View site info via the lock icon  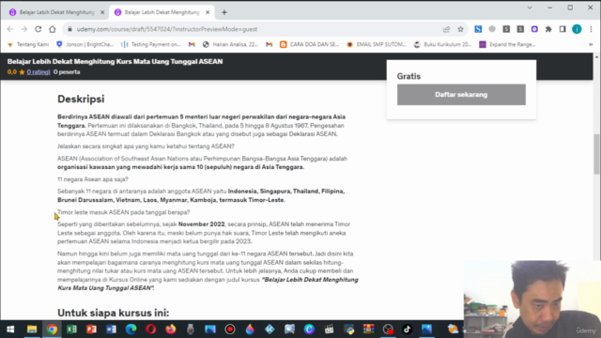click(x=69, y=29)
